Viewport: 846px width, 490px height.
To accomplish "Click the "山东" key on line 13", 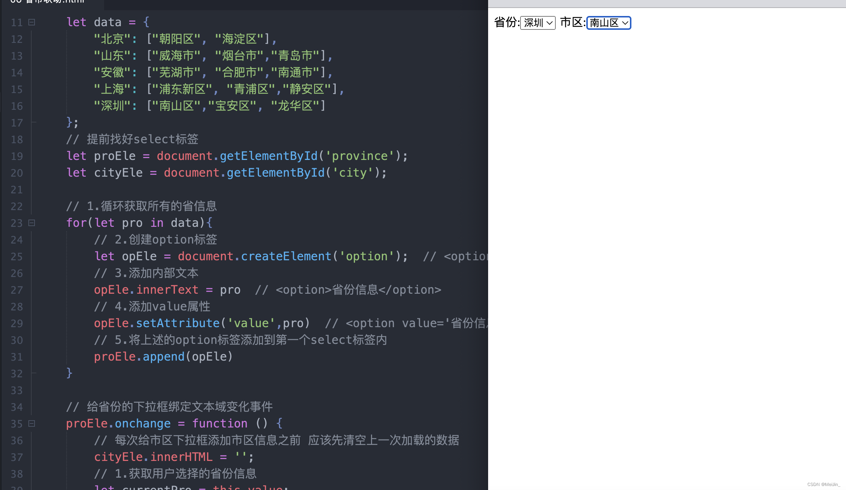I will pos(112,56).
